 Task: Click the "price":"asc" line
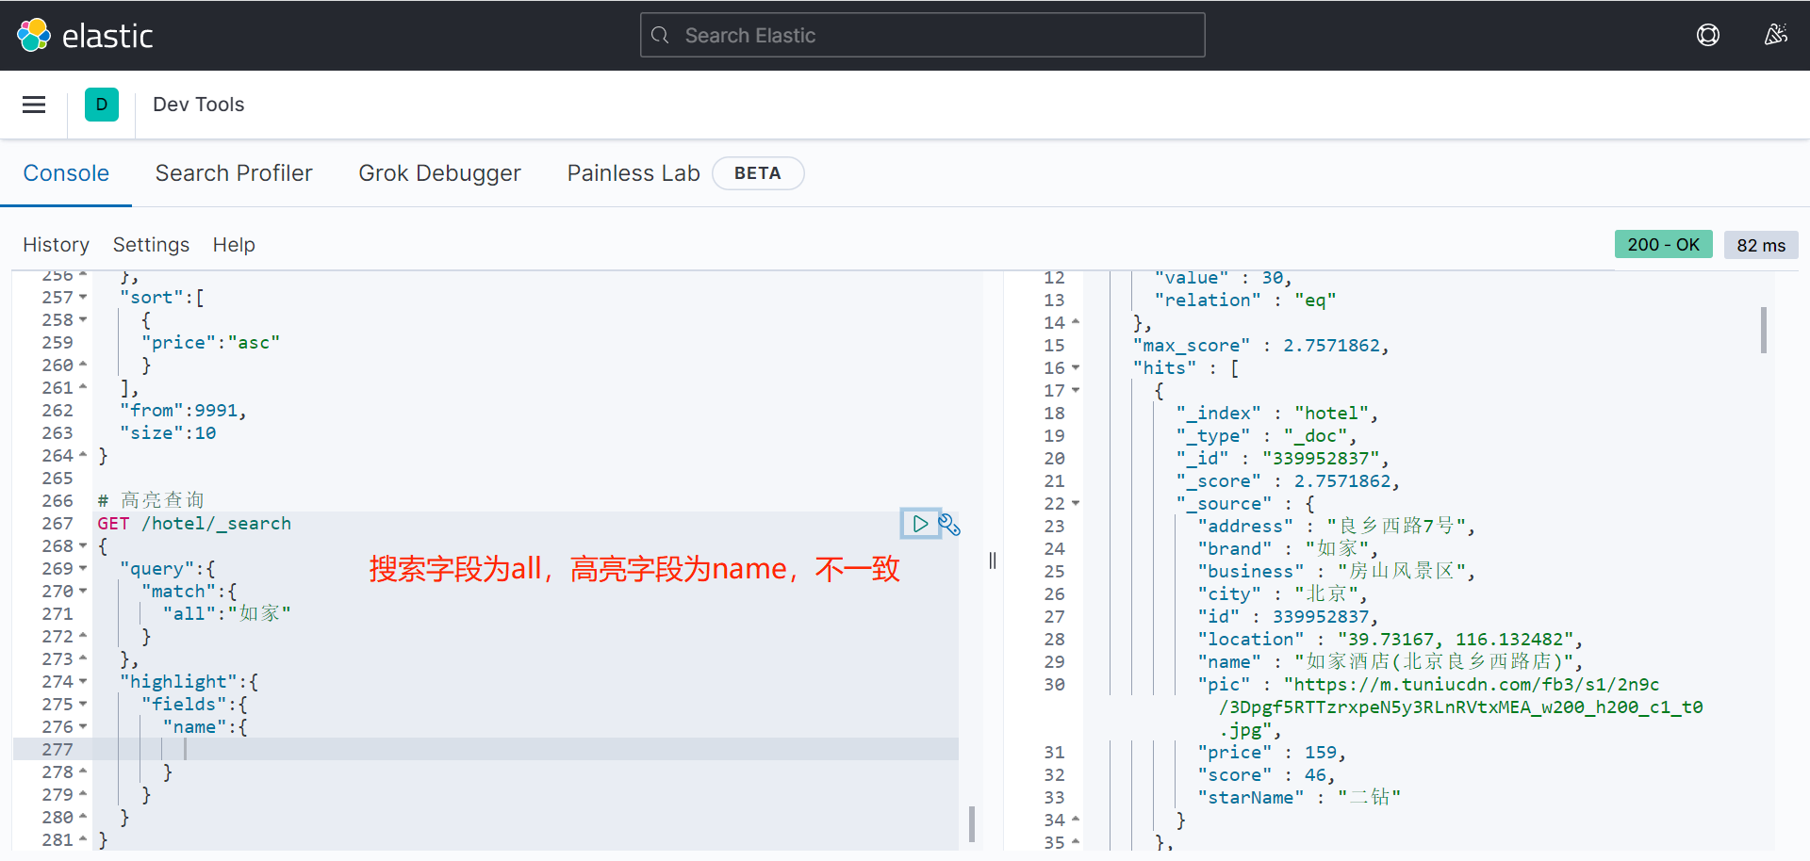click(x=210, y=343)
